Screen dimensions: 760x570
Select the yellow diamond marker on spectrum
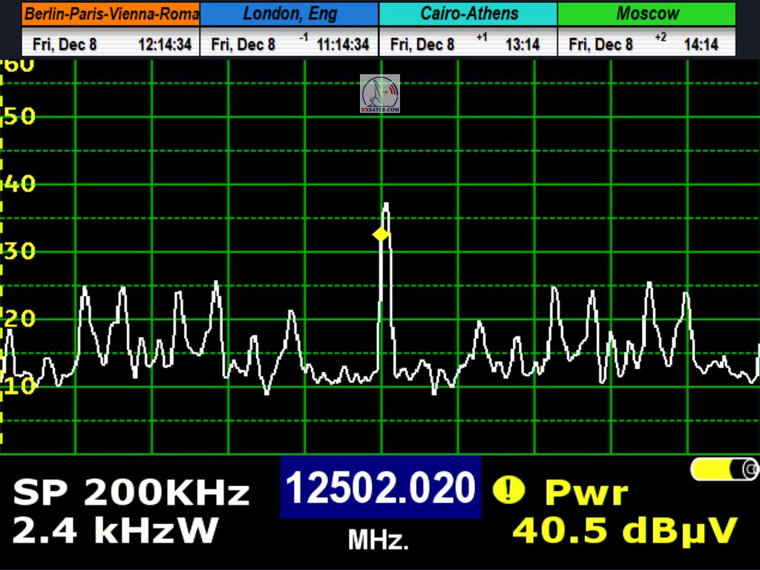coord(381,235)
